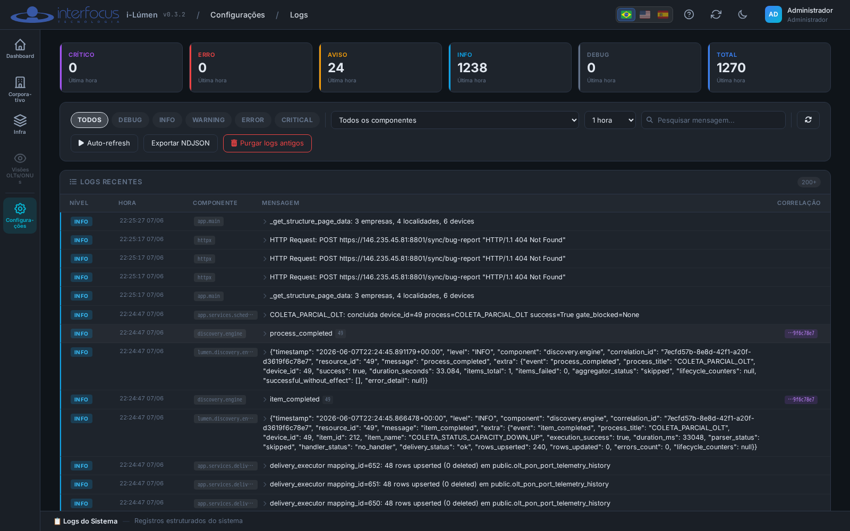The height and width of the screenshot is (531, 850).
Task: Click the sync arrows icon in header
Action: tap(716, 14)
